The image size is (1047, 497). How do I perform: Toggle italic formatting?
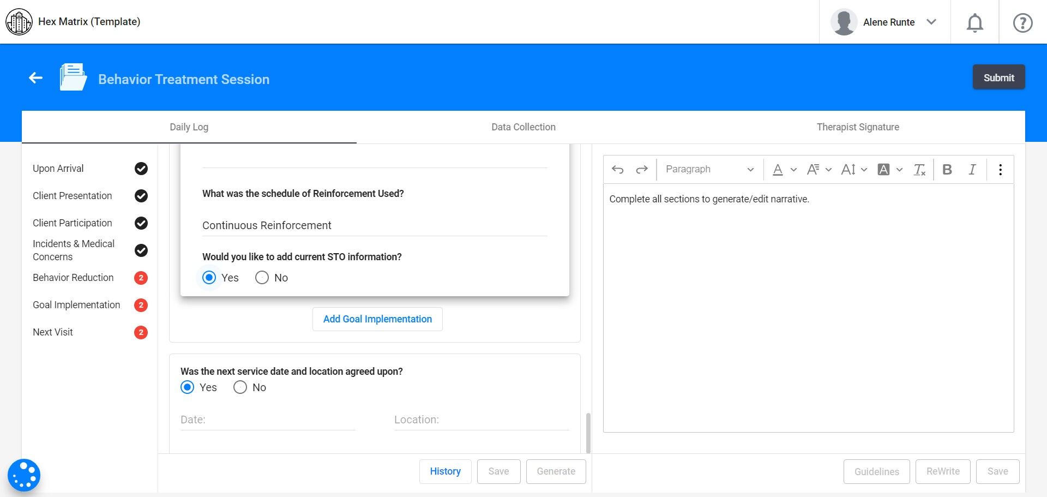(x=972, y=170)
